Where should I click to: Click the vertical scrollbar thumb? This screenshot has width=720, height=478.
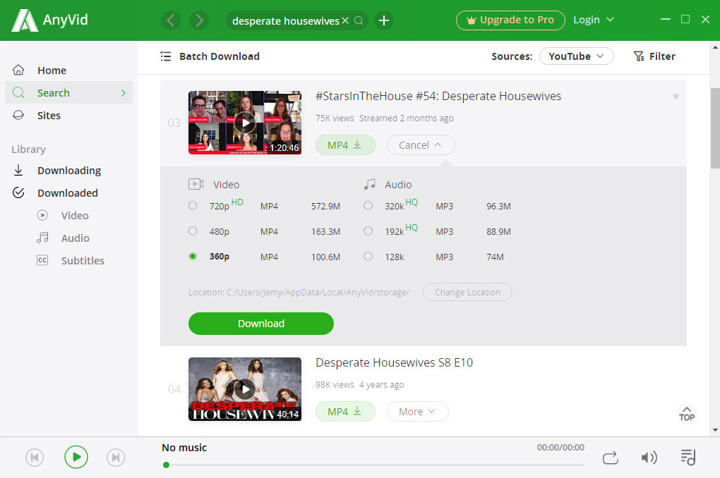coord(715,128)
